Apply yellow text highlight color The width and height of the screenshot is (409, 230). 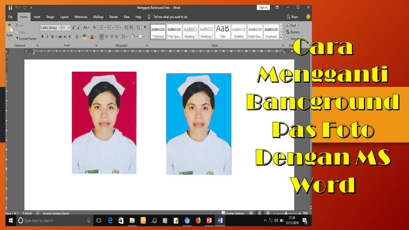click(x=84, y=37)
